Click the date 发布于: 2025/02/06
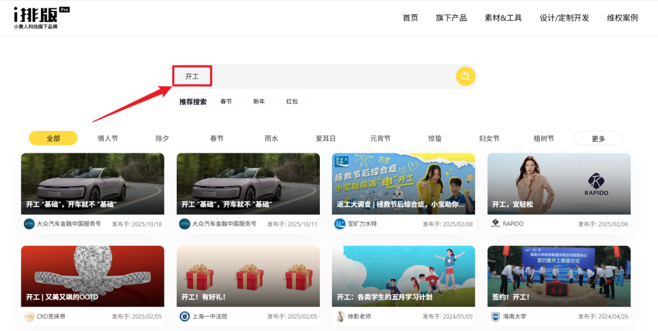The image size is (658, 331). point(603,224)
